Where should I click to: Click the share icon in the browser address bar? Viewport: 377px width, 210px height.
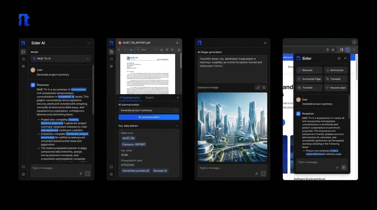(327, 50)
